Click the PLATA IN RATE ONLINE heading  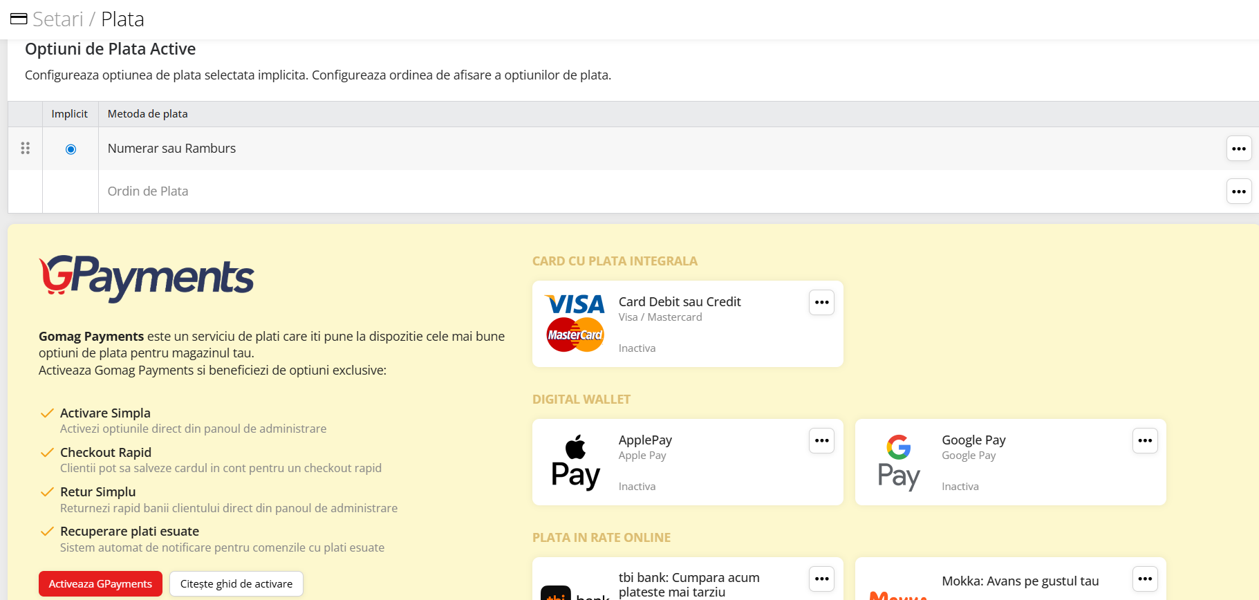pos(601,538)
